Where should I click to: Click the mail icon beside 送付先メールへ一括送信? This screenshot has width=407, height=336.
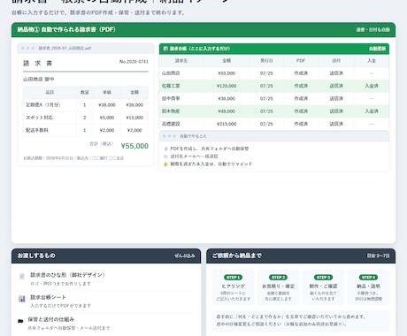click(165, 157)
